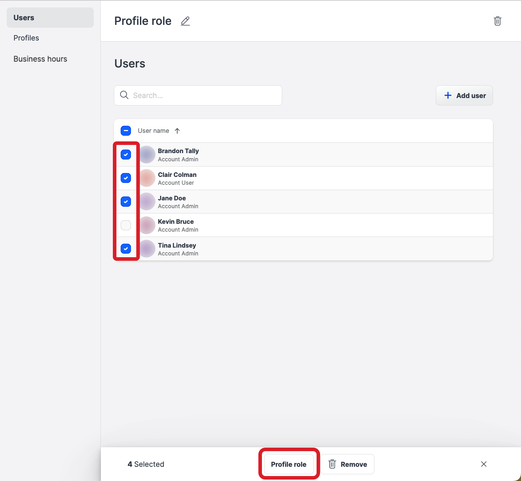The image size is (521, 481).
Task: Go to Business hours in the sidebar
Action: click(40, 59)
